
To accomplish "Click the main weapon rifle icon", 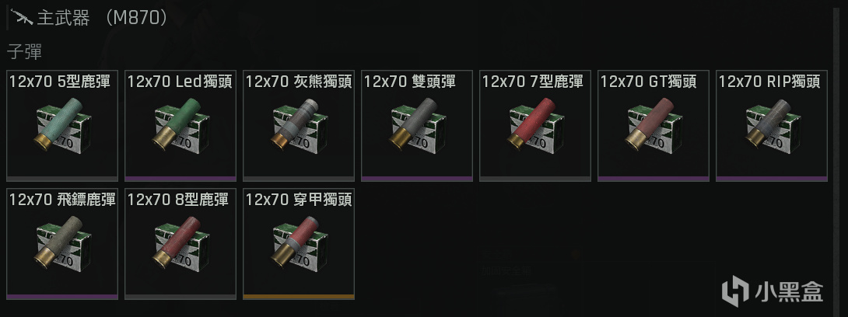I will 22,19.
